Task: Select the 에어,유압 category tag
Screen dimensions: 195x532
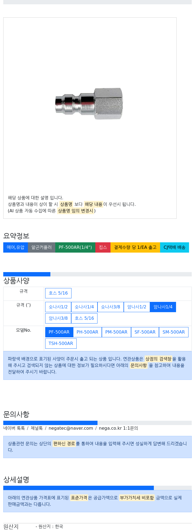Action: pyautogui.click(x=15, y=247)
